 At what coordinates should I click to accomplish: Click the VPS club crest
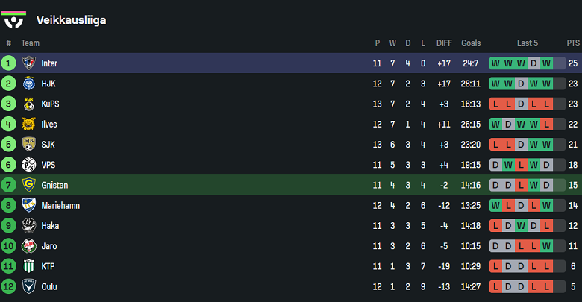[x=29, y=165]
